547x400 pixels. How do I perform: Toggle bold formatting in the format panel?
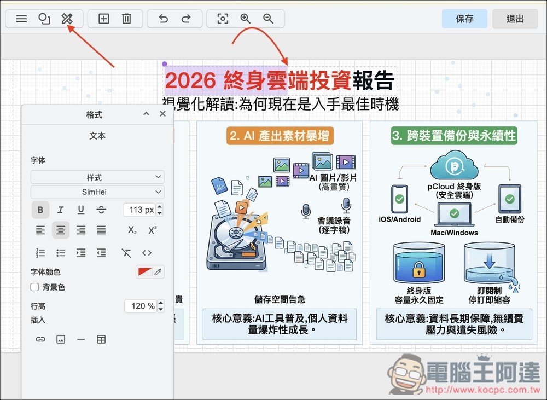(x=40, y=210)
